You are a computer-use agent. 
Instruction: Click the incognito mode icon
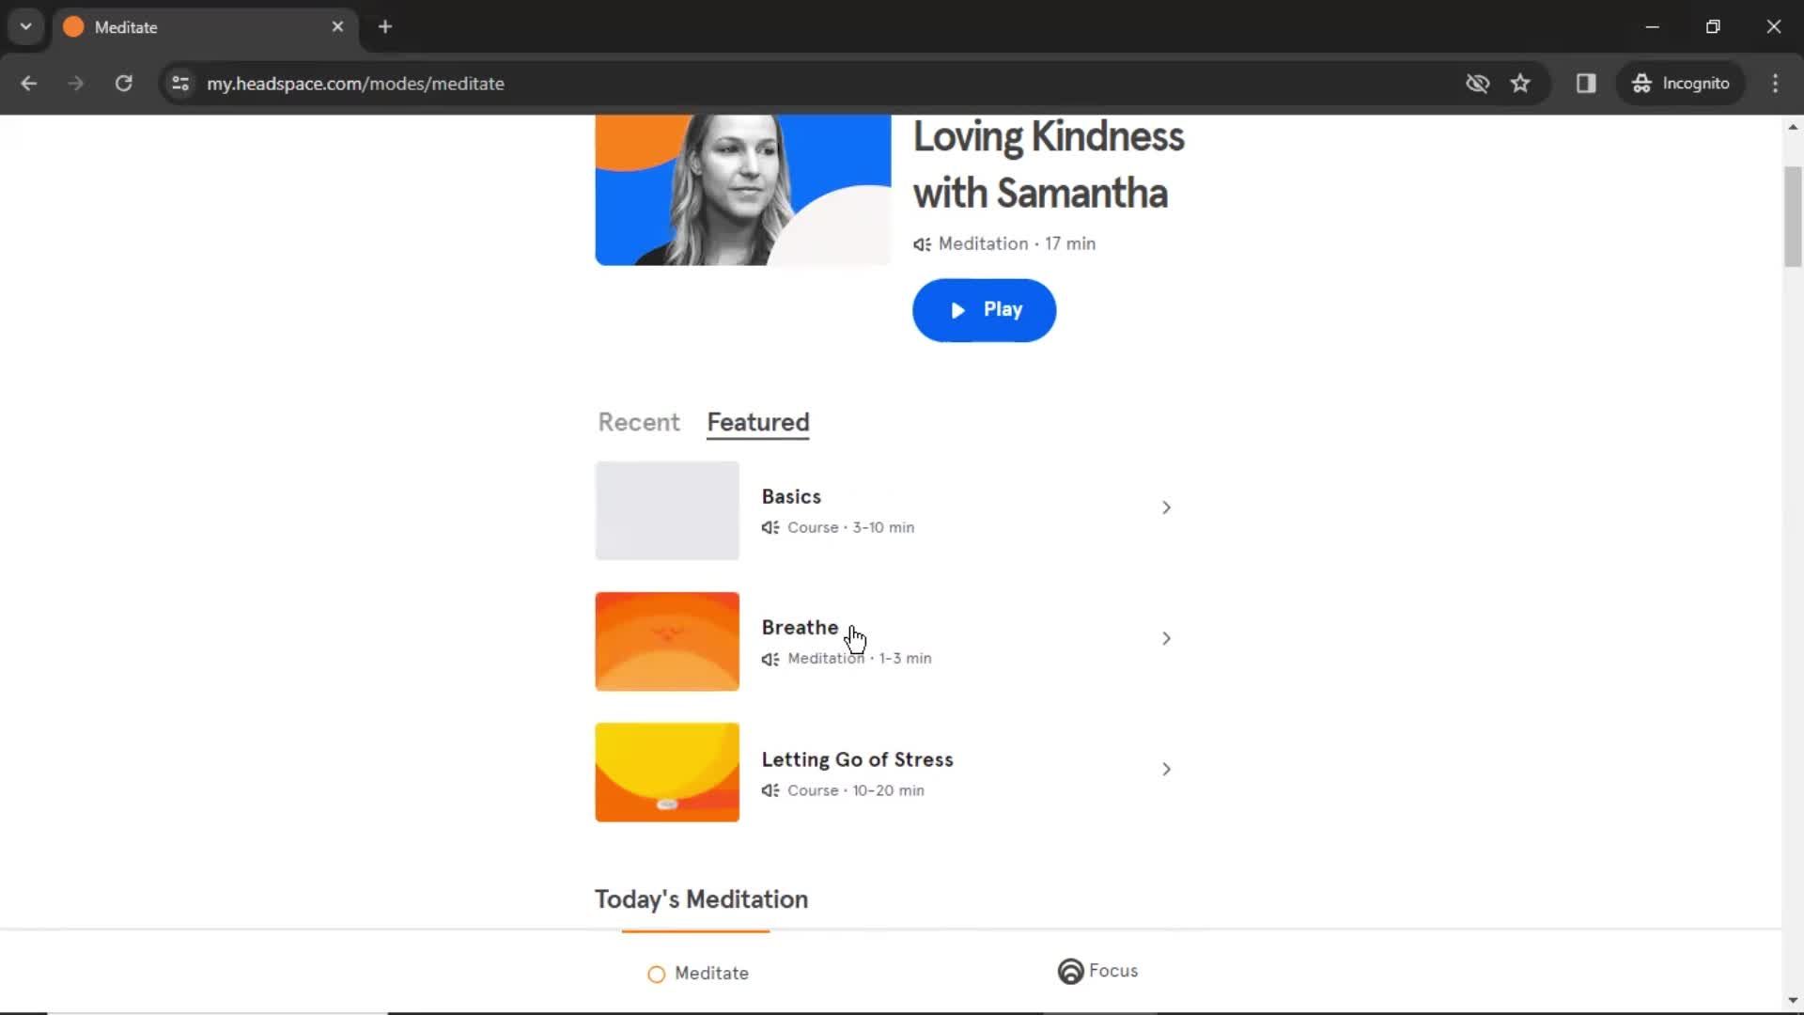(1641, 83)
